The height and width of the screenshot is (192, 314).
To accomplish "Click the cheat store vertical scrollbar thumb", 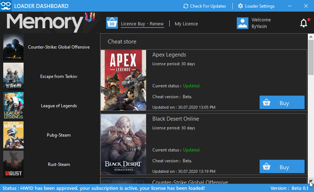I will (x=311, y=57).
